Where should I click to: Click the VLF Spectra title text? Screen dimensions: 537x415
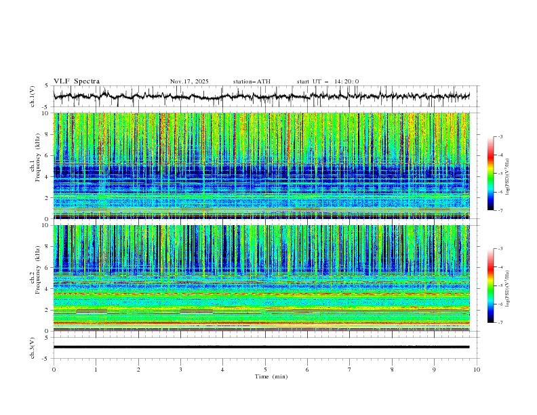point(77,81)
